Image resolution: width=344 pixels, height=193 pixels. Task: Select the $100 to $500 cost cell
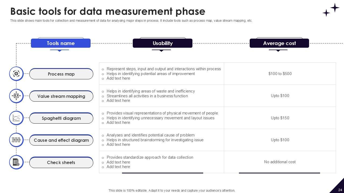(x=280, y=74)
